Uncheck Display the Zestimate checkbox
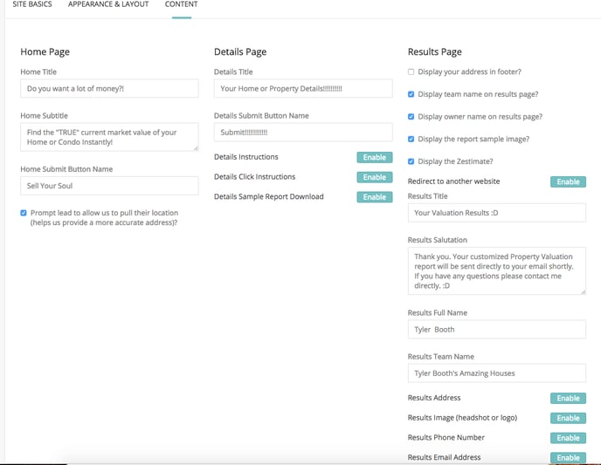This screenshot has width=601, height=465. click(411, 161)
